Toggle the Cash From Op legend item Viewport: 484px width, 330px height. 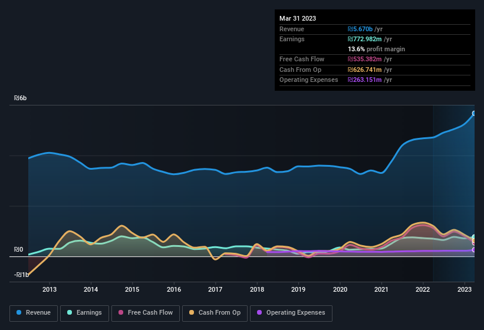click(x=213, y=313)
